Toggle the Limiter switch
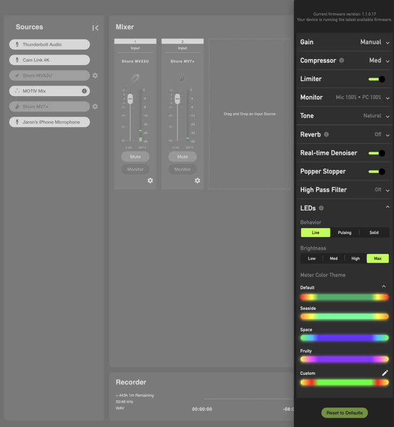Viewport: 394px width, 427px height. (377, 79)
